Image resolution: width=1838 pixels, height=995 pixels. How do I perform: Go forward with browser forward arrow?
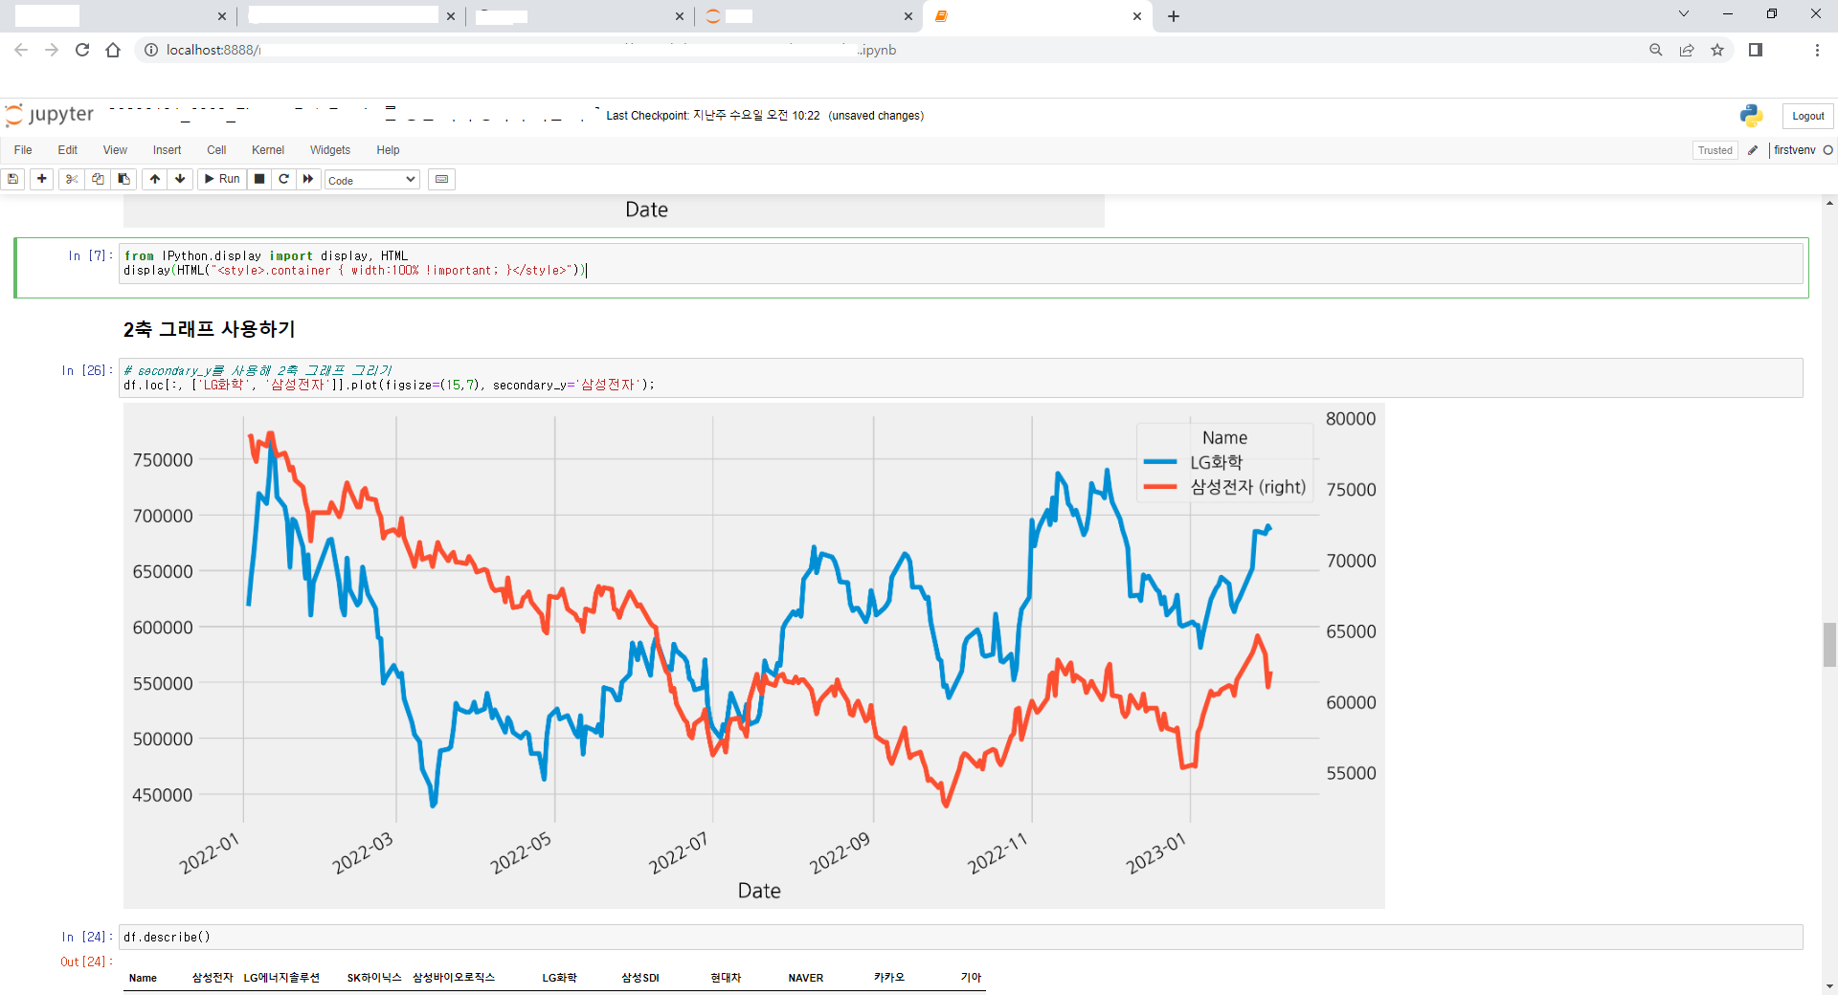pos(52,50)
